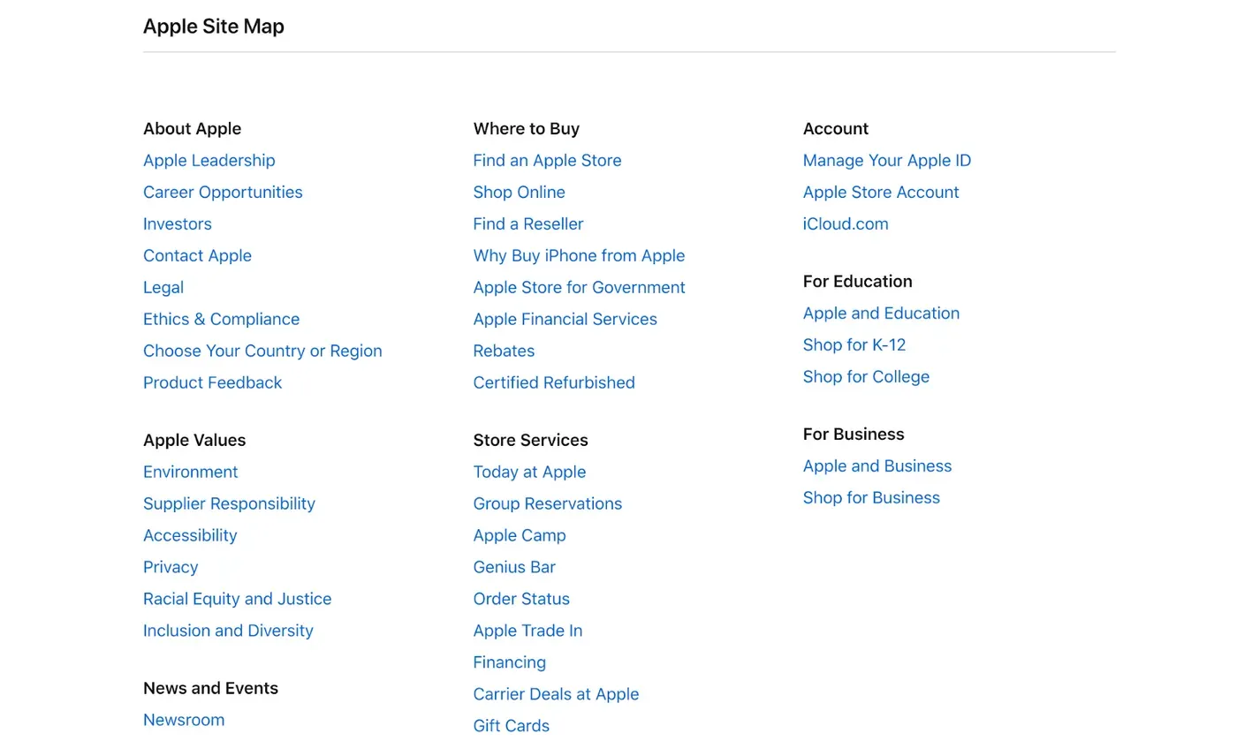Click the Account heading
The height and width of the screenshot is (741, 1237).
click(x=835, y=128)
